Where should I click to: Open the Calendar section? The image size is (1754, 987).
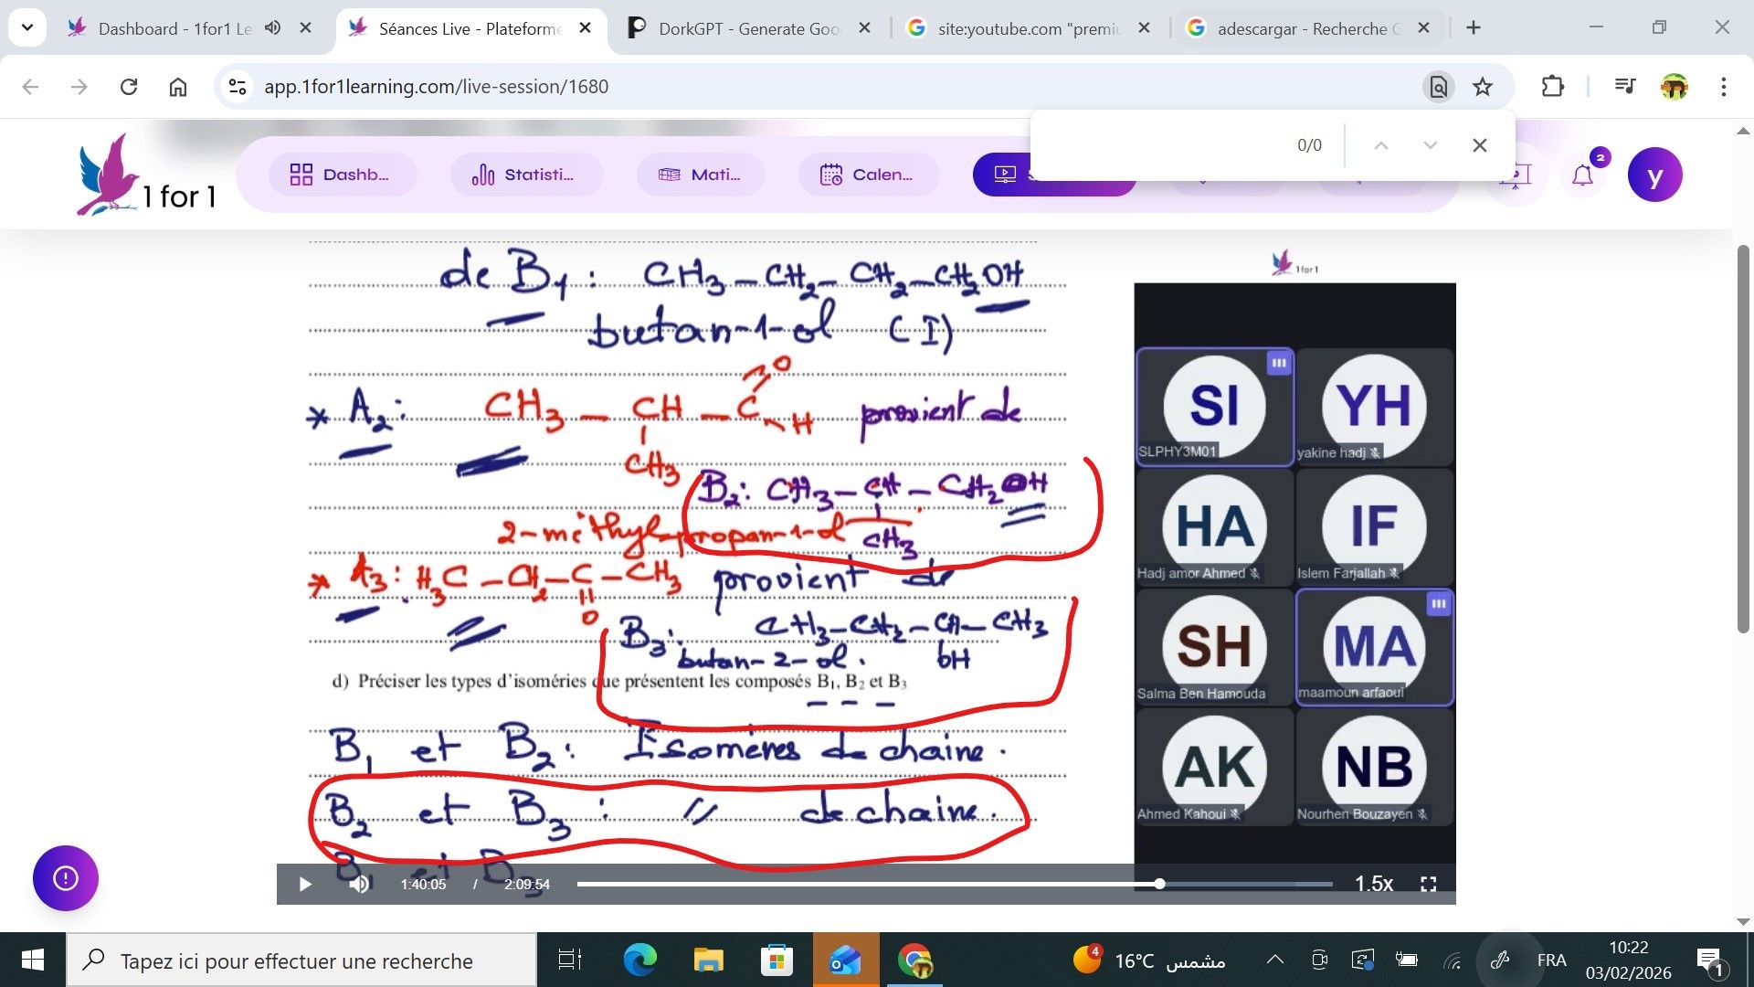(868, 175)
